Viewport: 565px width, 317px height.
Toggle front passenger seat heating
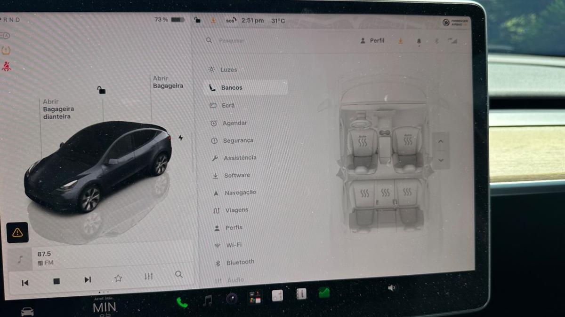point(407,140)
